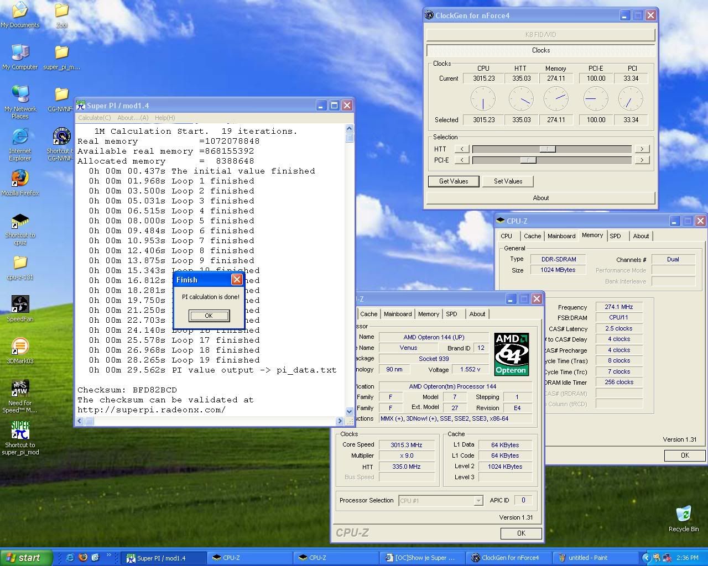Open the Recycle Bin icon
Screen dimensions: 708x566
pyautogui.click(x=684, y=518)
